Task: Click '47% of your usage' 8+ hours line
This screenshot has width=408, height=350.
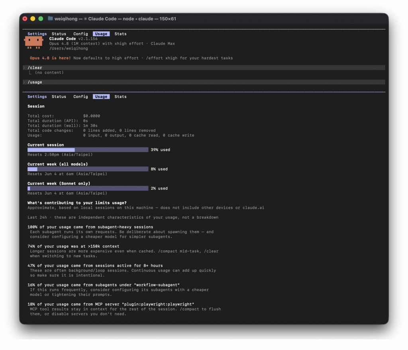Action: (x=95, y=266)
